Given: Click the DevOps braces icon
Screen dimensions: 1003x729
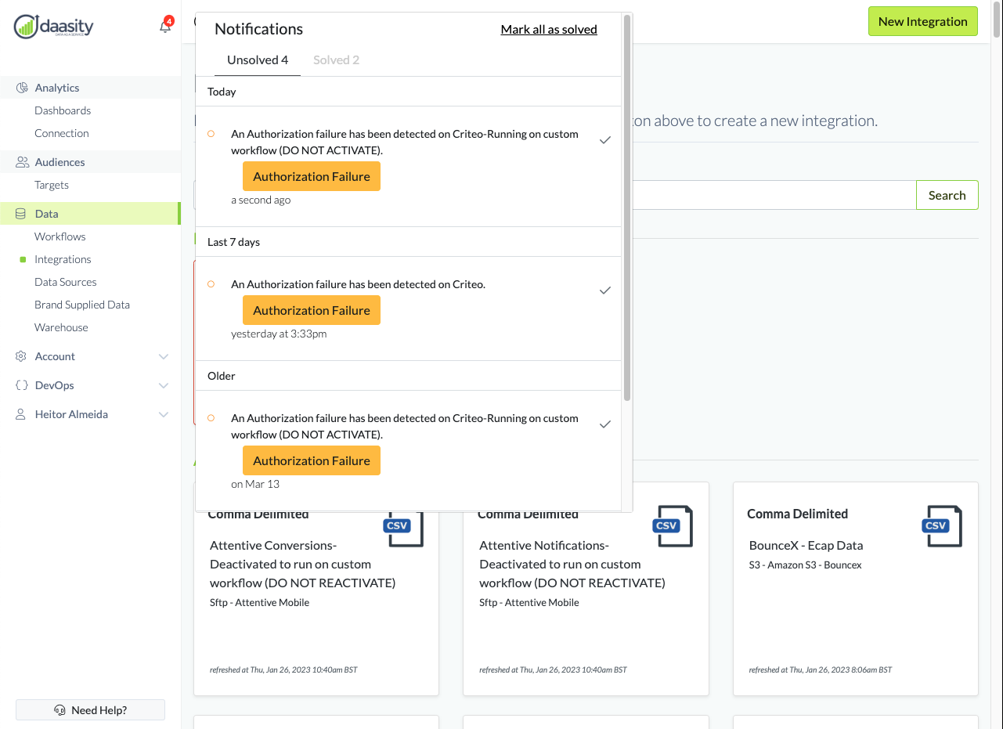Looking at the screenshot, I should 21,385.
